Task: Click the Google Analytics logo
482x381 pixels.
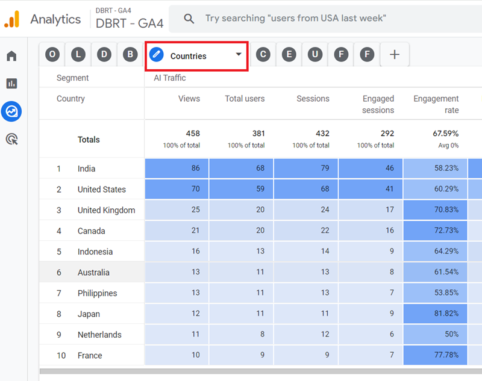Action: 11,19
